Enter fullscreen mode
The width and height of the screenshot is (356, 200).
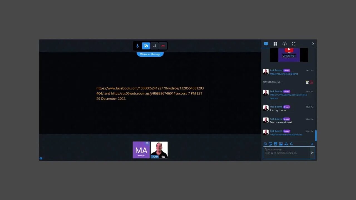[x=294, y=44]
